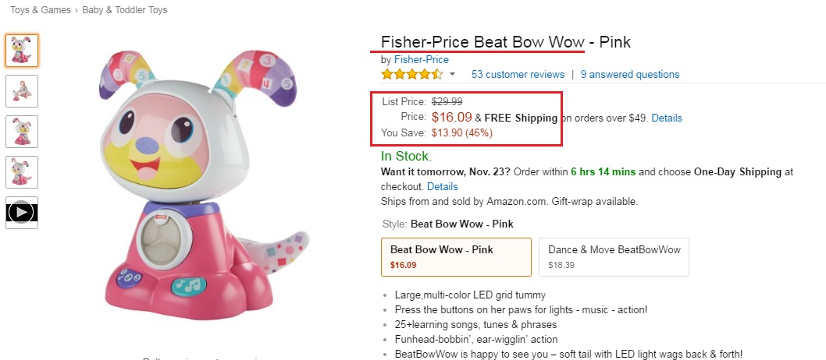Expand the rating breakdown dropdown arrow
The height and width of the screenshot is (360, 826).
coord(452,75)
